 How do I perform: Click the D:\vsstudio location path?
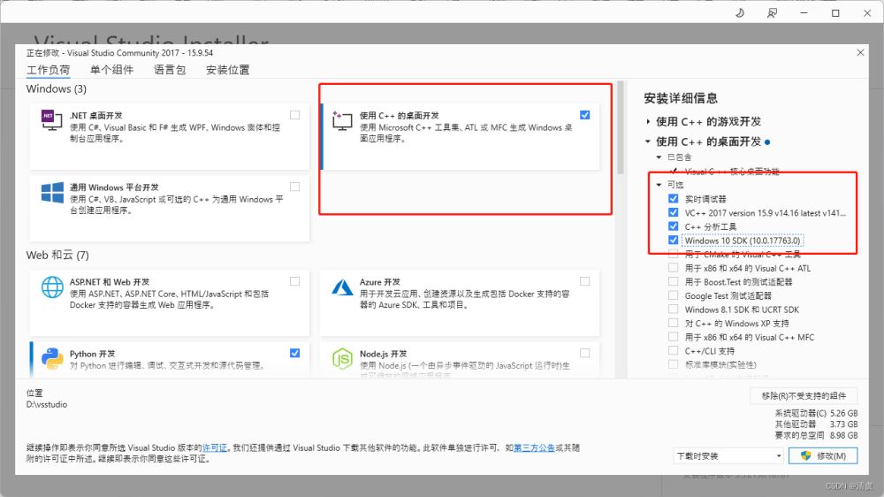pos(47,404)
